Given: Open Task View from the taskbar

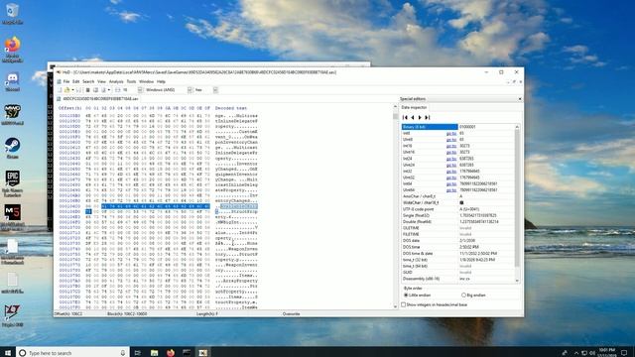Looking at the screenshot, I should pos(138,353).
